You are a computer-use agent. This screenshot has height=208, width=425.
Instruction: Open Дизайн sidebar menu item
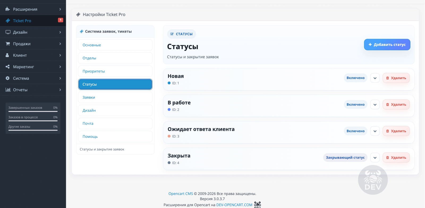click(33, 32)
